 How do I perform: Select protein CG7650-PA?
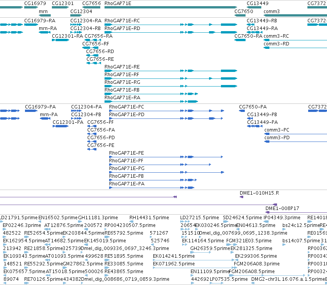point(253,107)
